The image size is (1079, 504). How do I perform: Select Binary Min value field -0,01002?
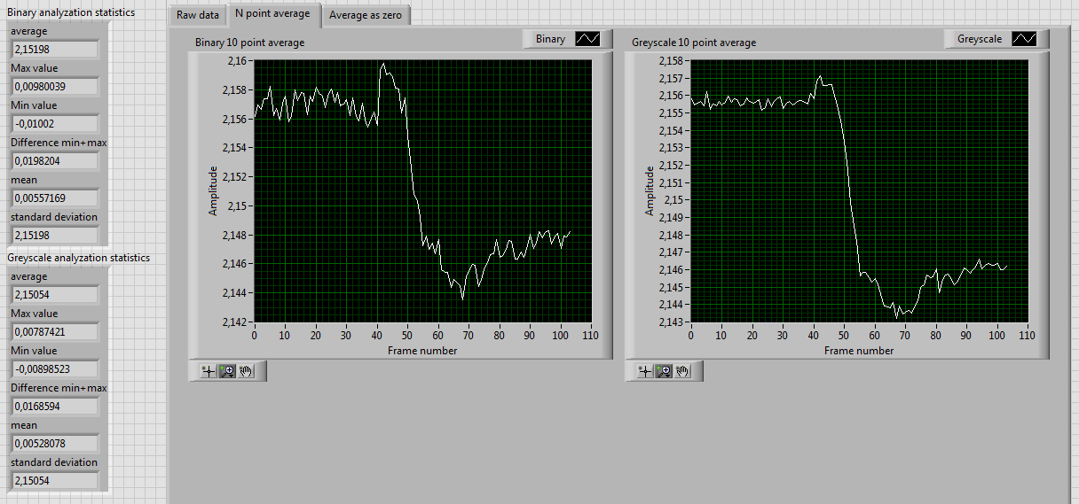[54, 124]
